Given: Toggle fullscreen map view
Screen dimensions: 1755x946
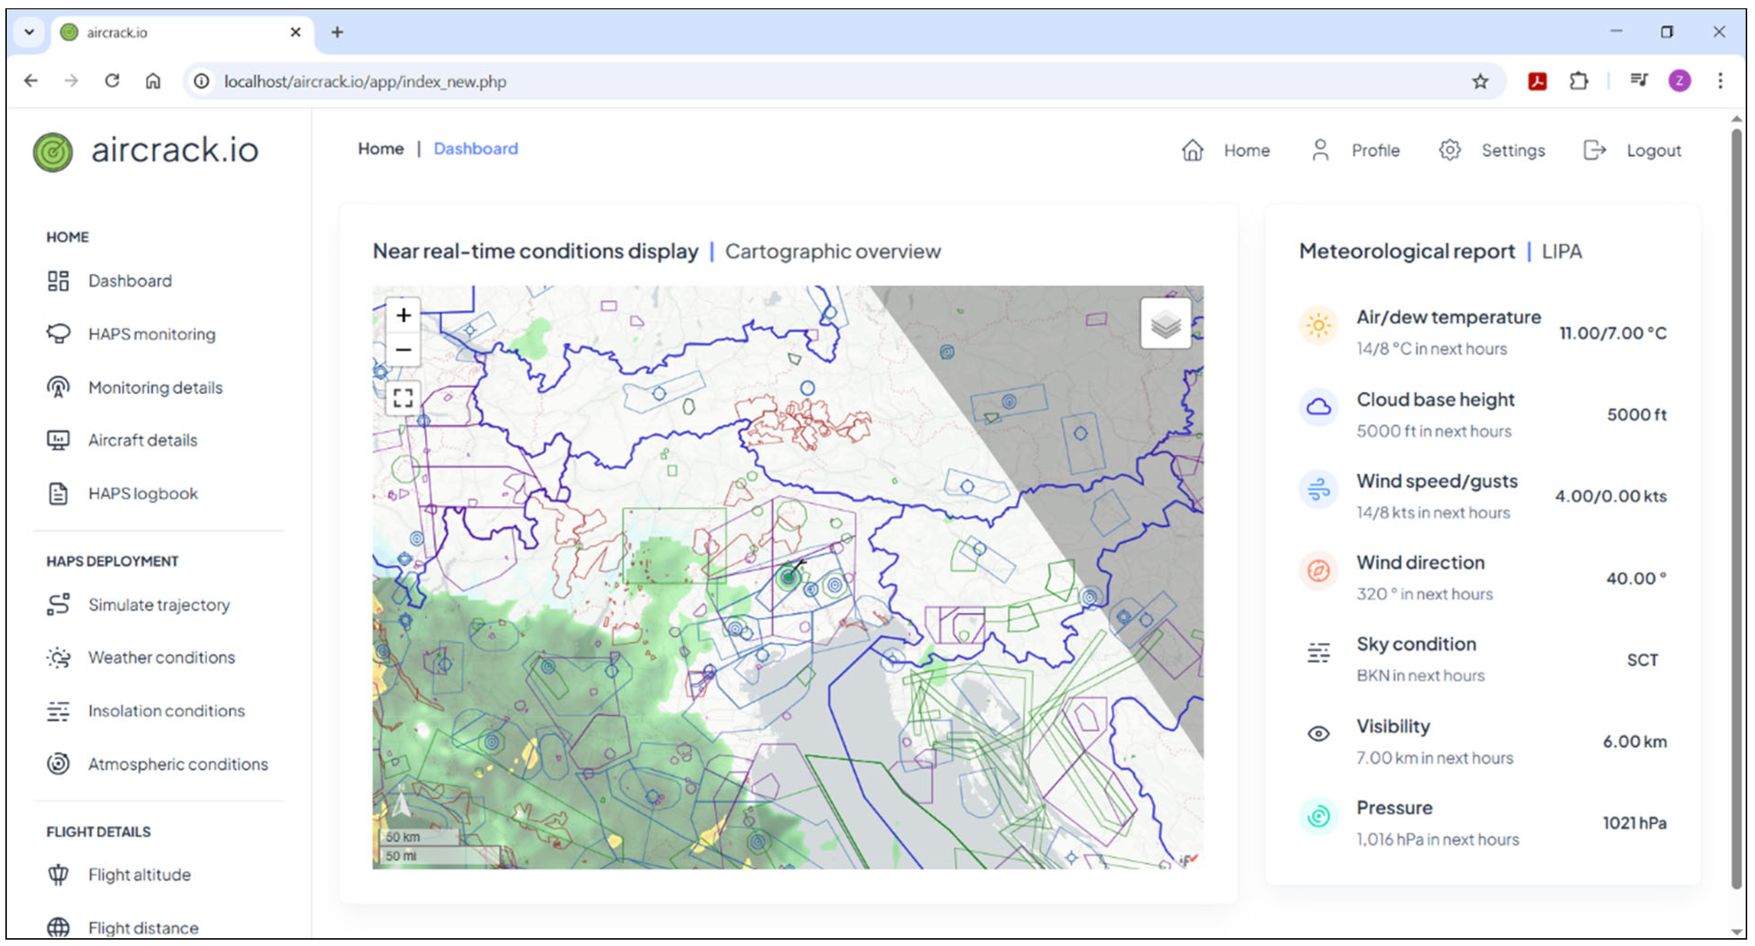Looking at the screenshot, I should tap(404, 398).
